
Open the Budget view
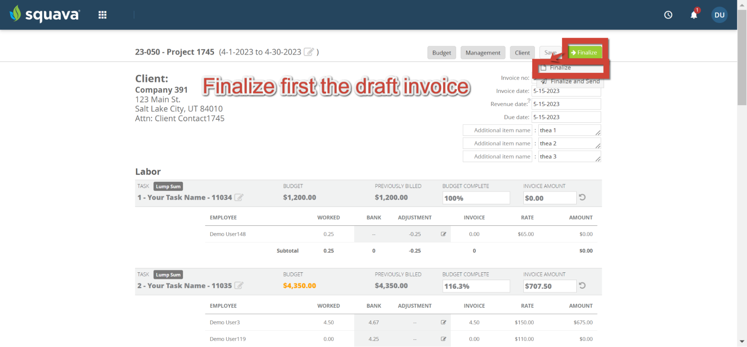[441, 53]
